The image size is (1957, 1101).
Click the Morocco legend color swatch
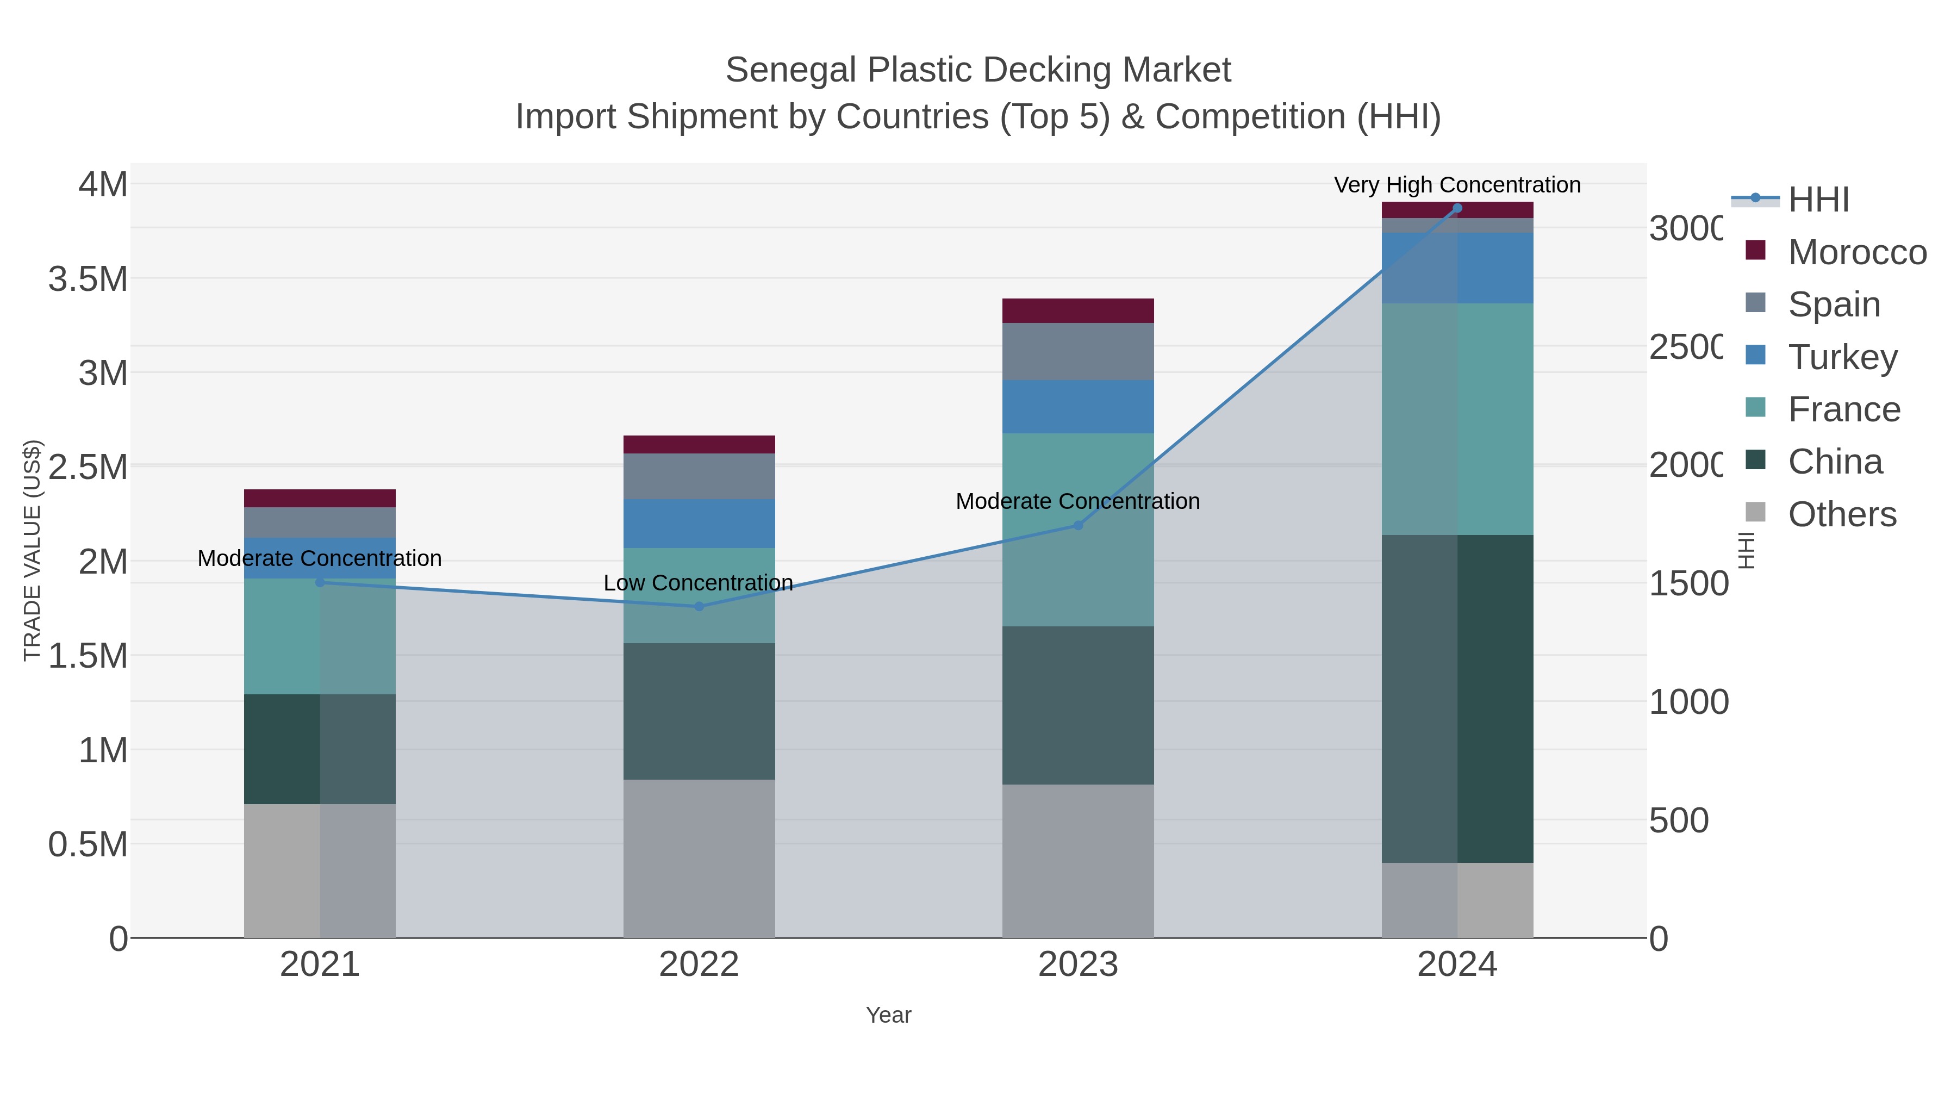point(1756,250)
